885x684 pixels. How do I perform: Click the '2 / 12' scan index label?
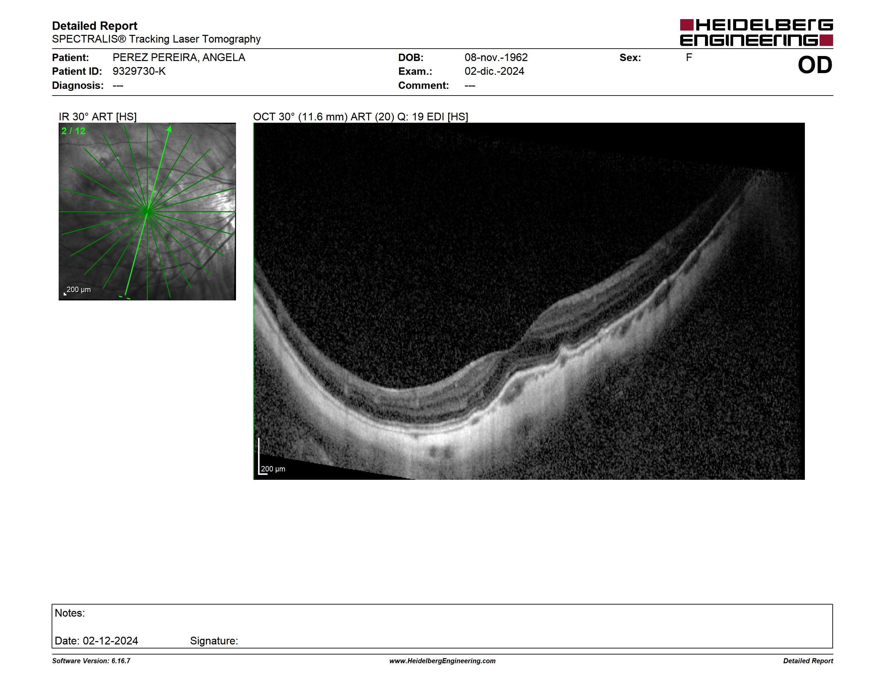[73, 131]
